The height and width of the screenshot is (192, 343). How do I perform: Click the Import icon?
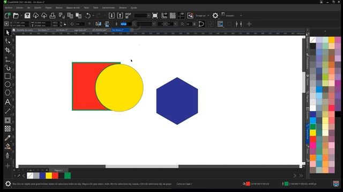click(x=111, y=15)
